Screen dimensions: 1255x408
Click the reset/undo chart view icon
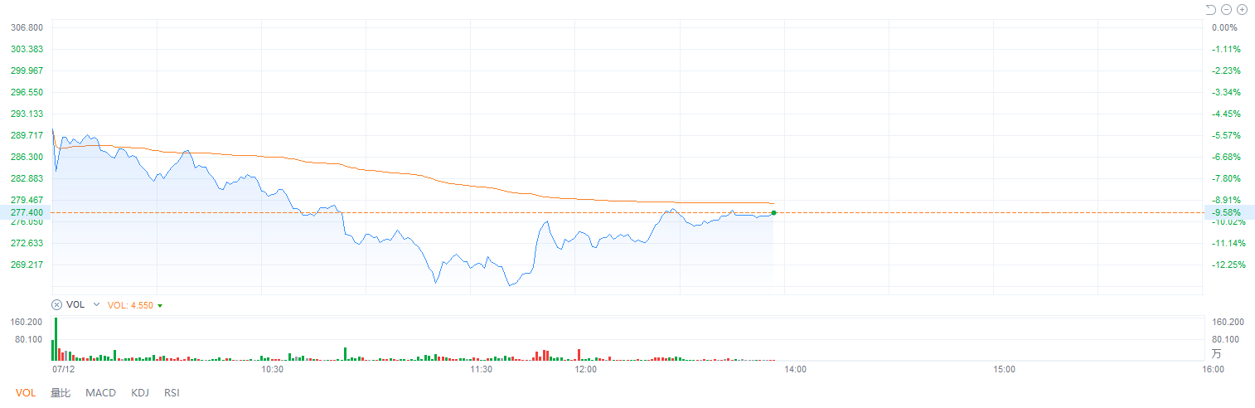click(x=1211, y=10)
